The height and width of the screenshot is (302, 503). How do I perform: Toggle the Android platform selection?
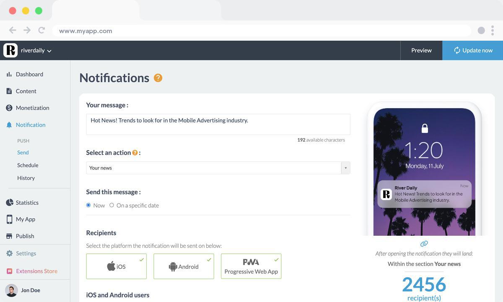pos(184,266)
